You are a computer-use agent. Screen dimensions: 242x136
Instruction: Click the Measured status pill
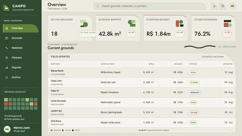pyautogui.click(x=195, y=92)
